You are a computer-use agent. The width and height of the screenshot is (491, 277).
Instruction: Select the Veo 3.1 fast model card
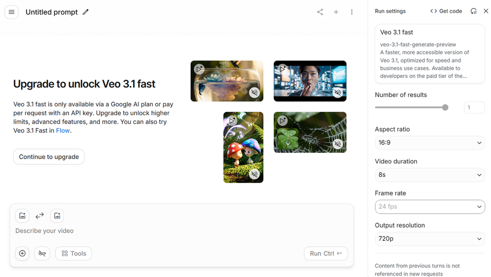pos(430,54)
